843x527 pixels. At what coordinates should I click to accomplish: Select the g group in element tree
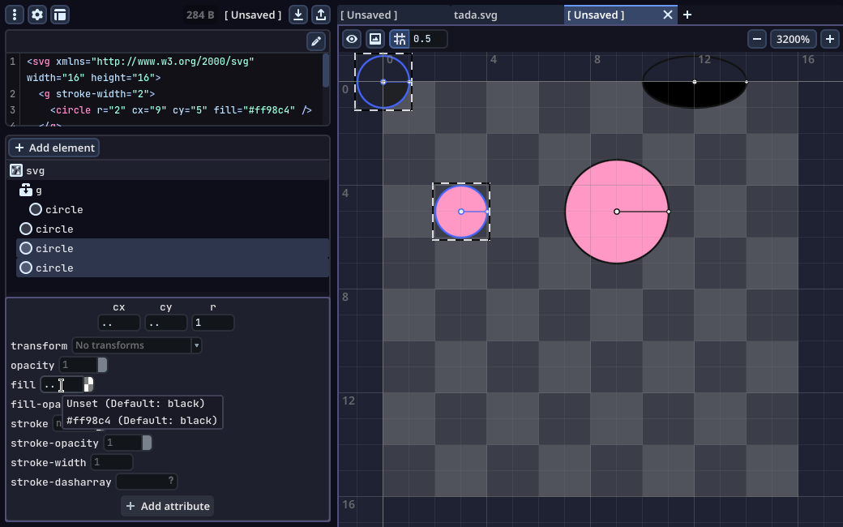[38, 190]
